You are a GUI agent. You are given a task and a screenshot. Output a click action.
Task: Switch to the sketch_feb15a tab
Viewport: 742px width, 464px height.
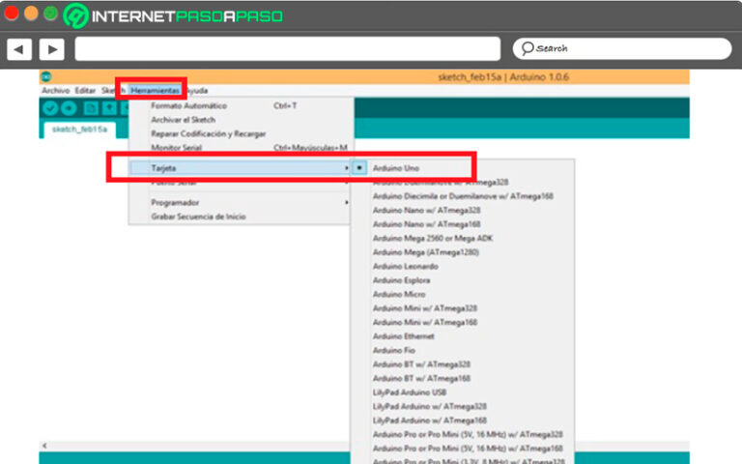77,129
